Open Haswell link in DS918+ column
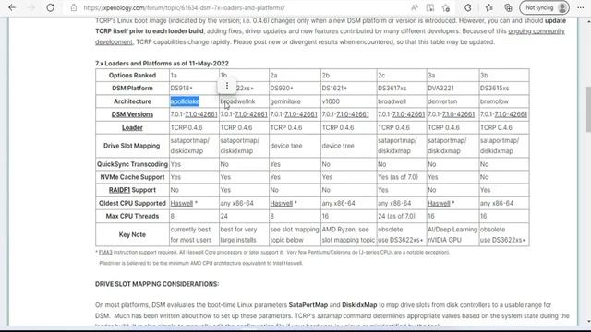The height and width of the screenshot is (332, 591). click(181, 203)
